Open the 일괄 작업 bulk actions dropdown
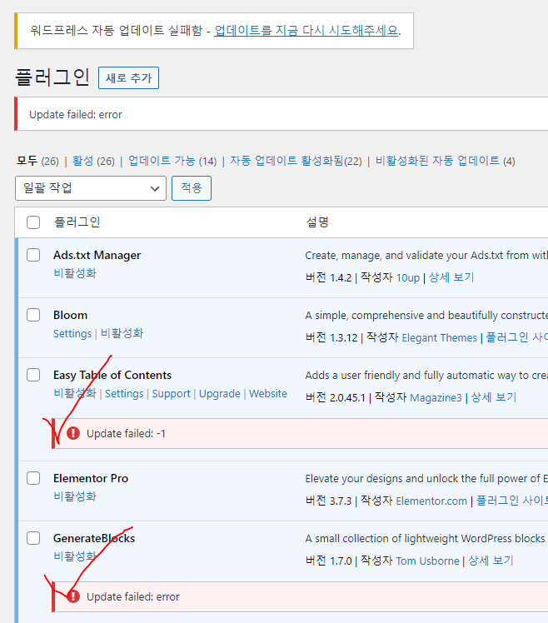548x623 pixels. [91, 188]
